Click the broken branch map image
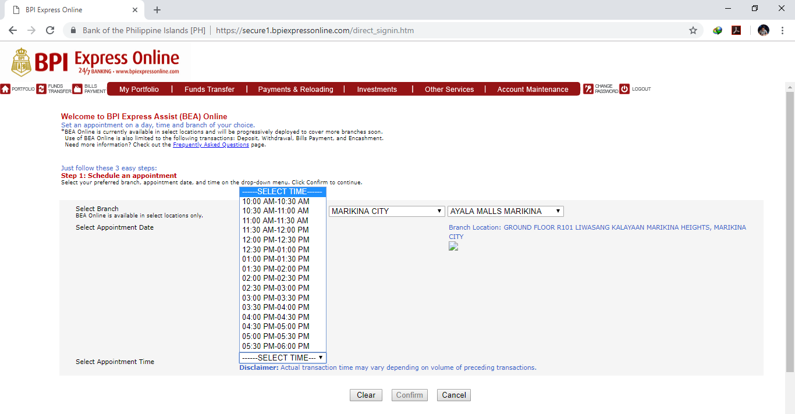Screen dimensions: 795x414 pyautogui.click(x=453, y=246)
